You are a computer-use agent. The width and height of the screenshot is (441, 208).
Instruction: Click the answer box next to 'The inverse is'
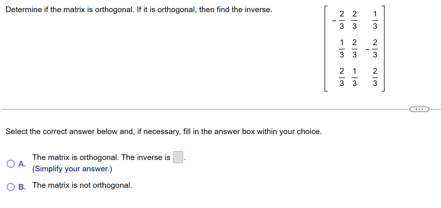point(178,157)
